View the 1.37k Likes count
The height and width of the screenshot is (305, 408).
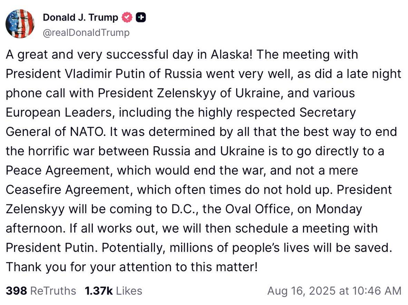pos(114,291)
